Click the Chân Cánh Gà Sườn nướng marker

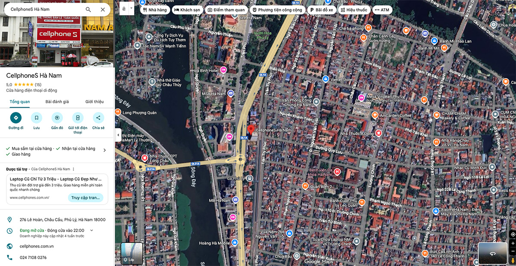[363, 38]
